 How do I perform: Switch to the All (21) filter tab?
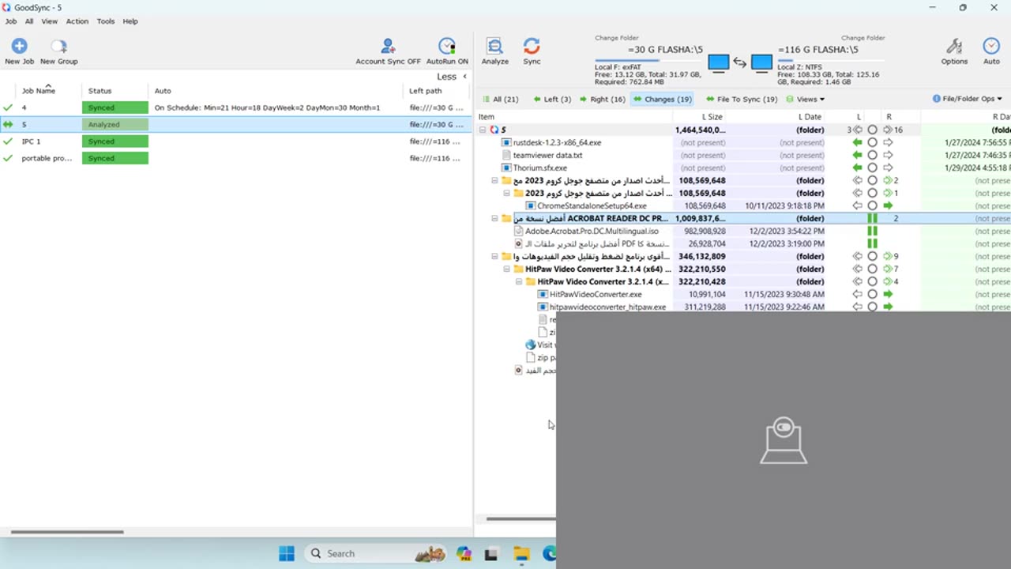click(501, 99)
